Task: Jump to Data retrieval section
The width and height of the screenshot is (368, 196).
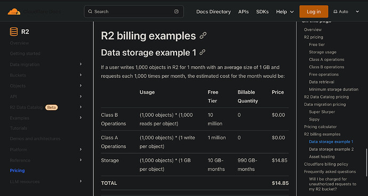Action: pyautogui.click(x=322, y=82)
